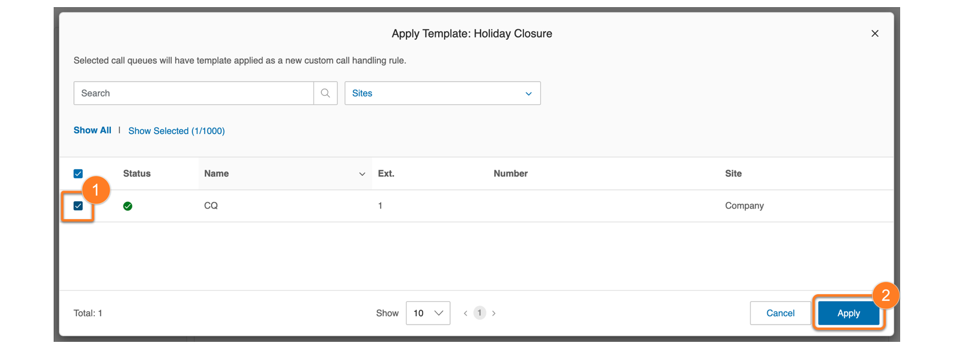Select page number 1
This screenshot has height=349, width=955.
479,313
